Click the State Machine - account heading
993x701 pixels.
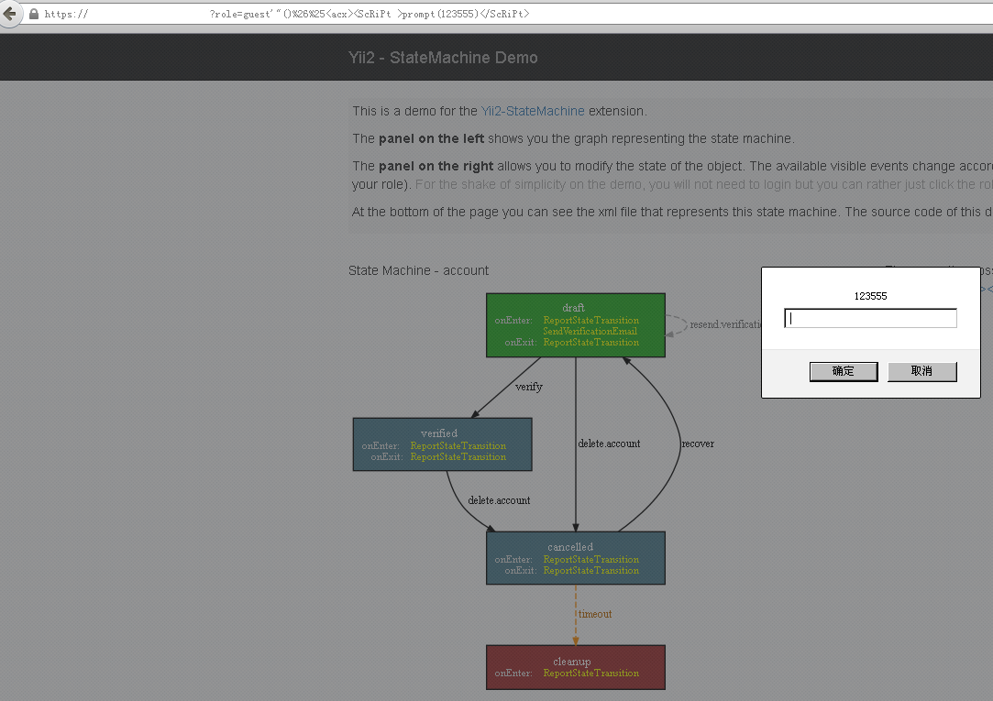coord(418,270)
